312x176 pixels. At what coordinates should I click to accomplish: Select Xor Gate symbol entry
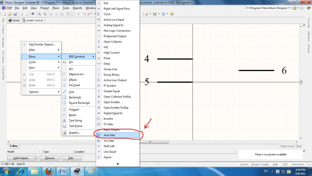[117, 141]
